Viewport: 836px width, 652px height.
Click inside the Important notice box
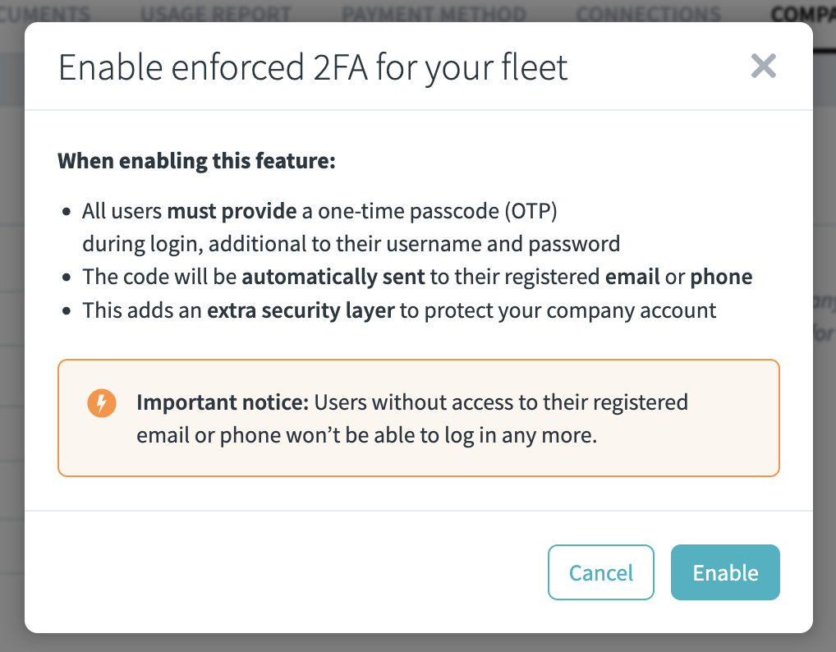pos(418,418)
